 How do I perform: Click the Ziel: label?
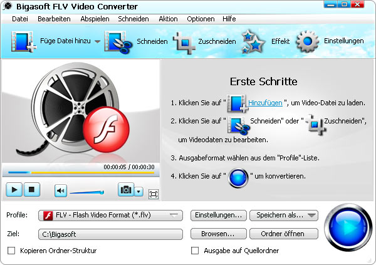13,234
